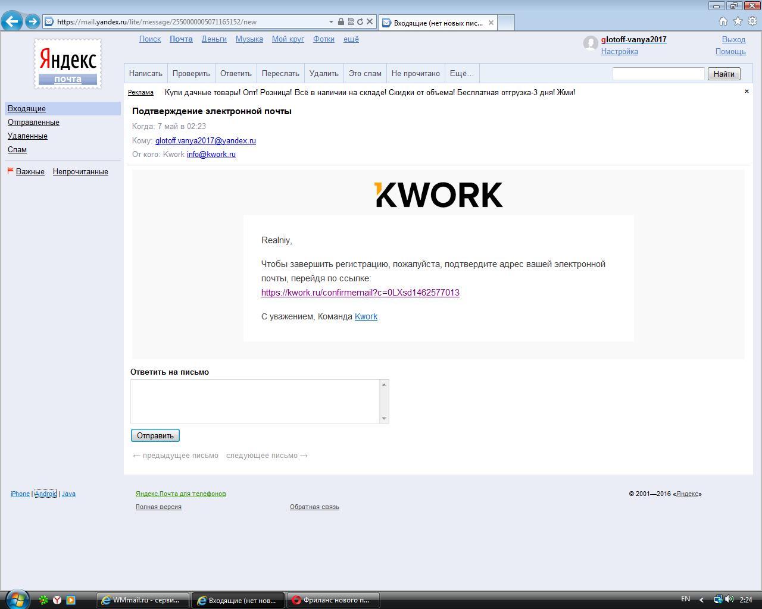762x609 pixels.
Task: Open the iPhone mobile link
Action: [x=20, y=494]
